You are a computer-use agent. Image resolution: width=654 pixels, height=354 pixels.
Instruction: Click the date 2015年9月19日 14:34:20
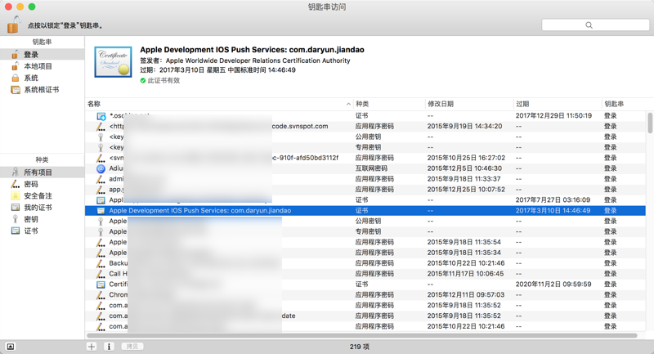(464, 127)
